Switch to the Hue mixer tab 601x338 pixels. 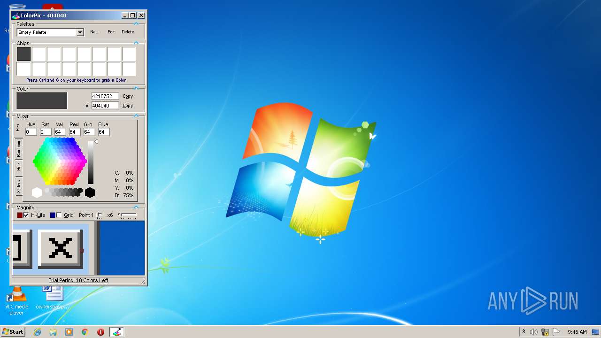[18, 167]
